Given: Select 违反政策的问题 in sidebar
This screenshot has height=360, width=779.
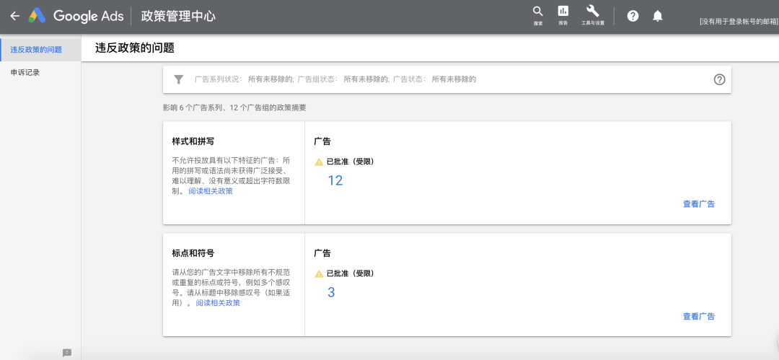Looking at the screenshot, I should [x=36, y=50].
